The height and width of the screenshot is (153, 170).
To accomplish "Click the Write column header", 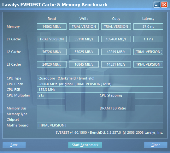I will pos(84,19).
